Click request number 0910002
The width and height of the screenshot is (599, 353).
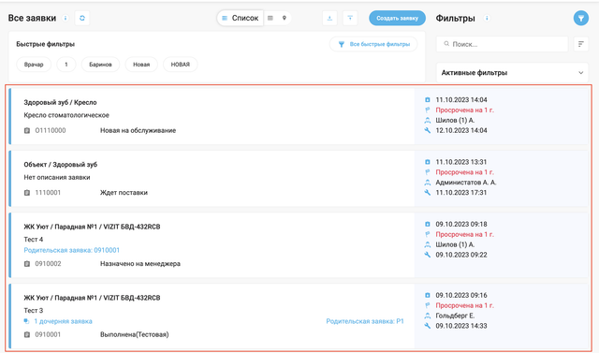(48, 264)
